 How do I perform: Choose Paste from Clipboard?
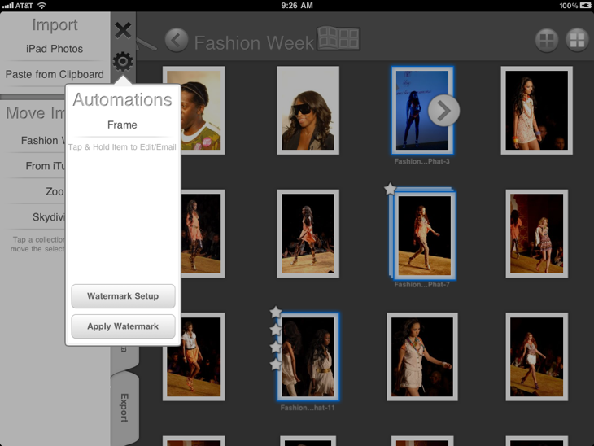[x=55, y=74]
